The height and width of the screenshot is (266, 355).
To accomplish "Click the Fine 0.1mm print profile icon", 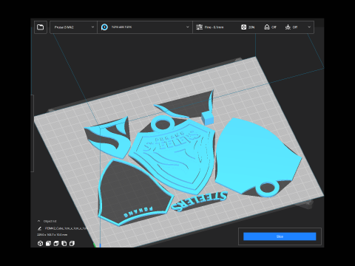I will [x=199, y=27].
